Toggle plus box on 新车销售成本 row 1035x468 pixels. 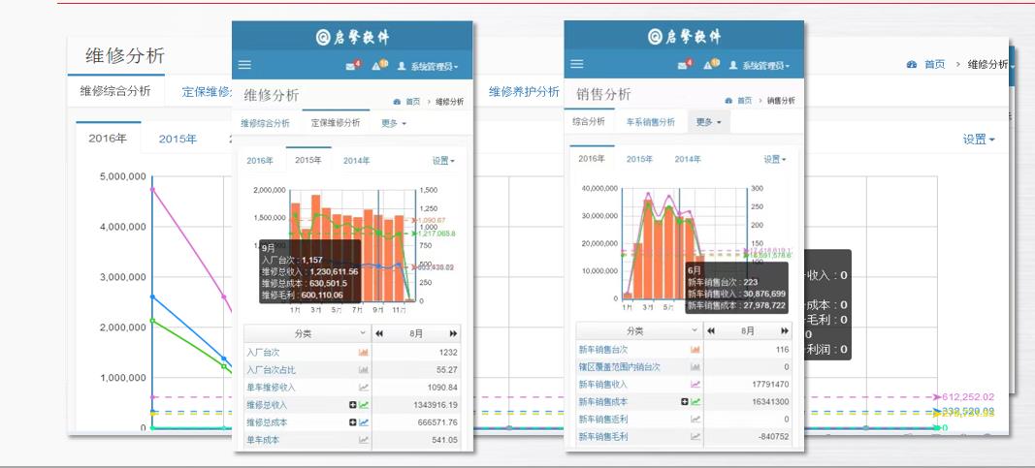tap(685, 401)
